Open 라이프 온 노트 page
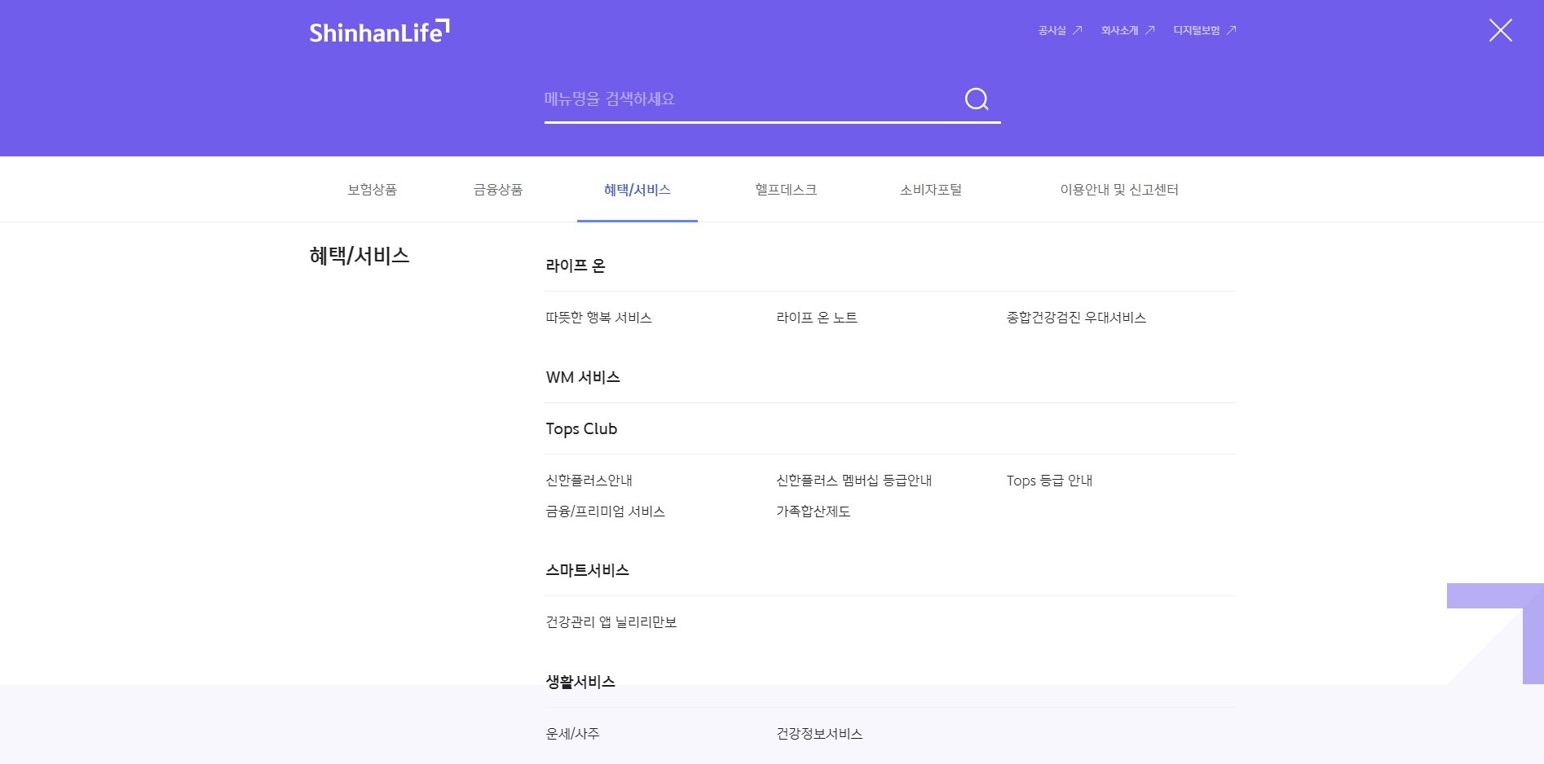 coord(817,318)
